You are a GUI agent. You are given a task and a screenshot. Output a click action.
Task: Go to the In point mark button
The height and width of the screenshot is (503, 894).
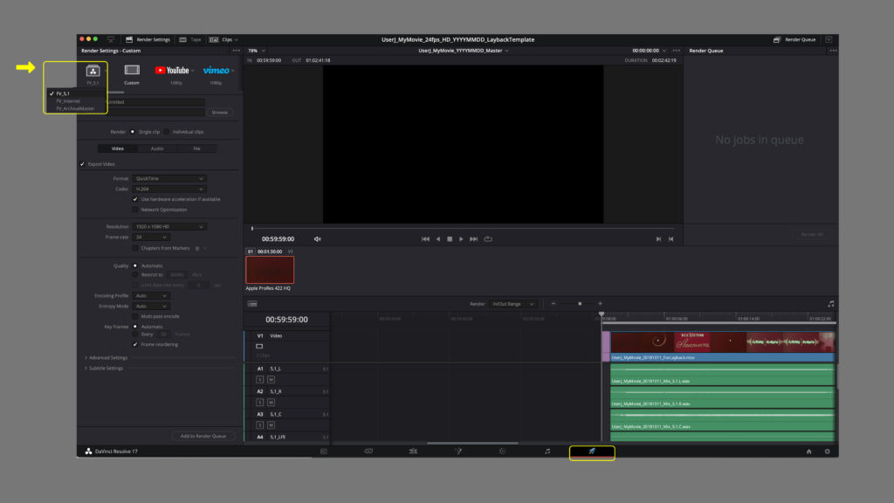click(658, 239)
